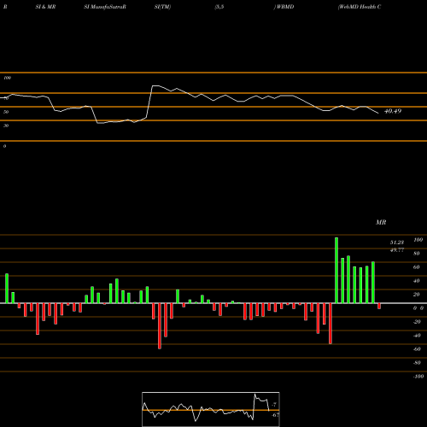This screenshot has height=427, width=427.
Task: Open the mini overview chart thumbnail
Action: click(211, 409)
